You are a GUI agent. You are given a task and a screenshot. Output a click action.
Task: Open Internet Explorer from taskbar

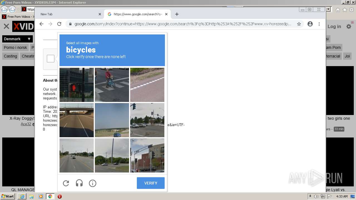22,196
